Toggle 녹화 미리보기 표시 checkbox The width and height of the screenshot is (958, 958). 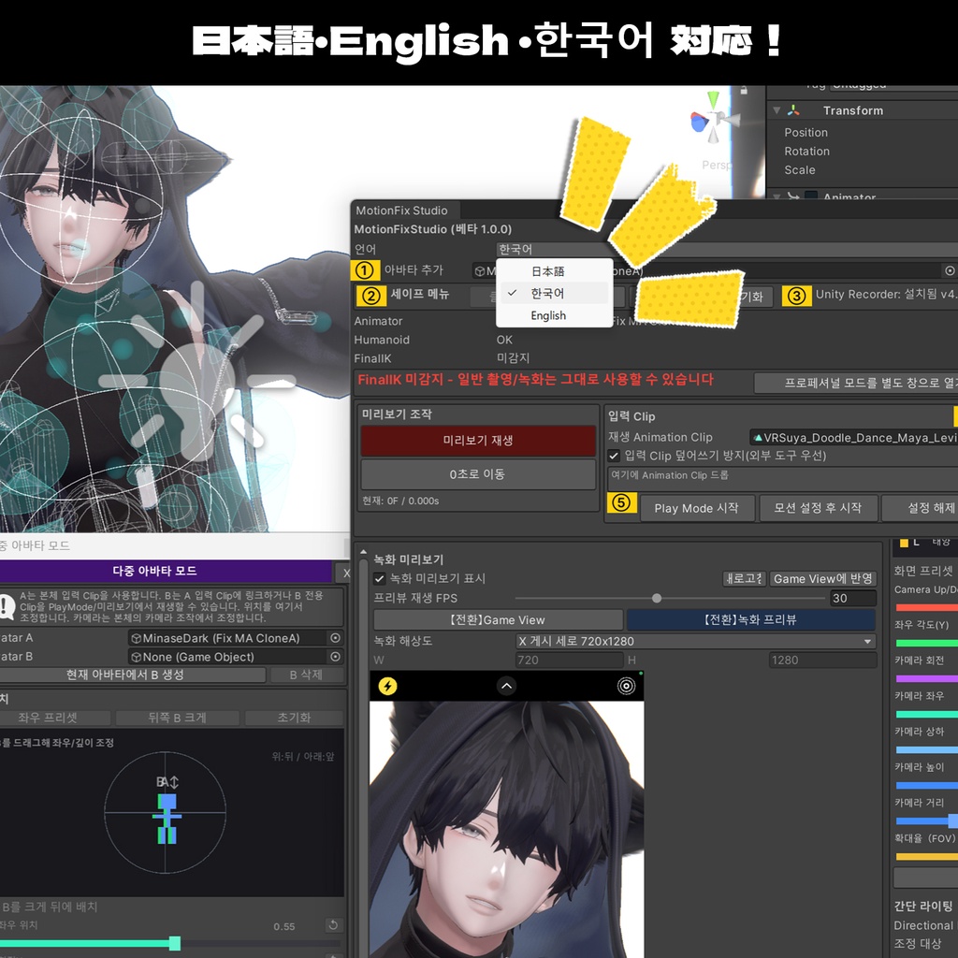(x=380, y=578)
